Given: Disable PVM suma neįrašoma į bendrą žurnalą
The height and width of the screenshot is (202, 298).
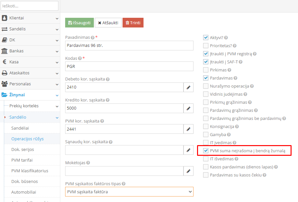Looking at the screenshot, I should point(206,151).
